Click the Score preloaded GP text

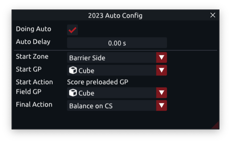click(x=98, y=82)
